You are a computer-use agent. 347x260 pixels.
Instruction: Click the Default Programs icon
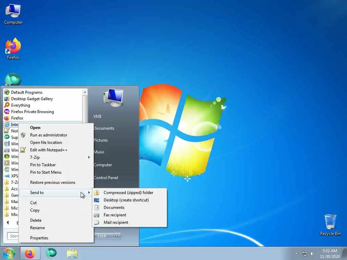[7, 92]
